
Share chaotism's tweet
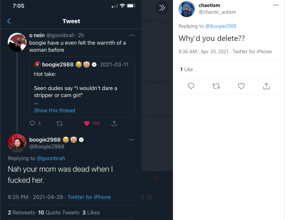pos(266,86)
